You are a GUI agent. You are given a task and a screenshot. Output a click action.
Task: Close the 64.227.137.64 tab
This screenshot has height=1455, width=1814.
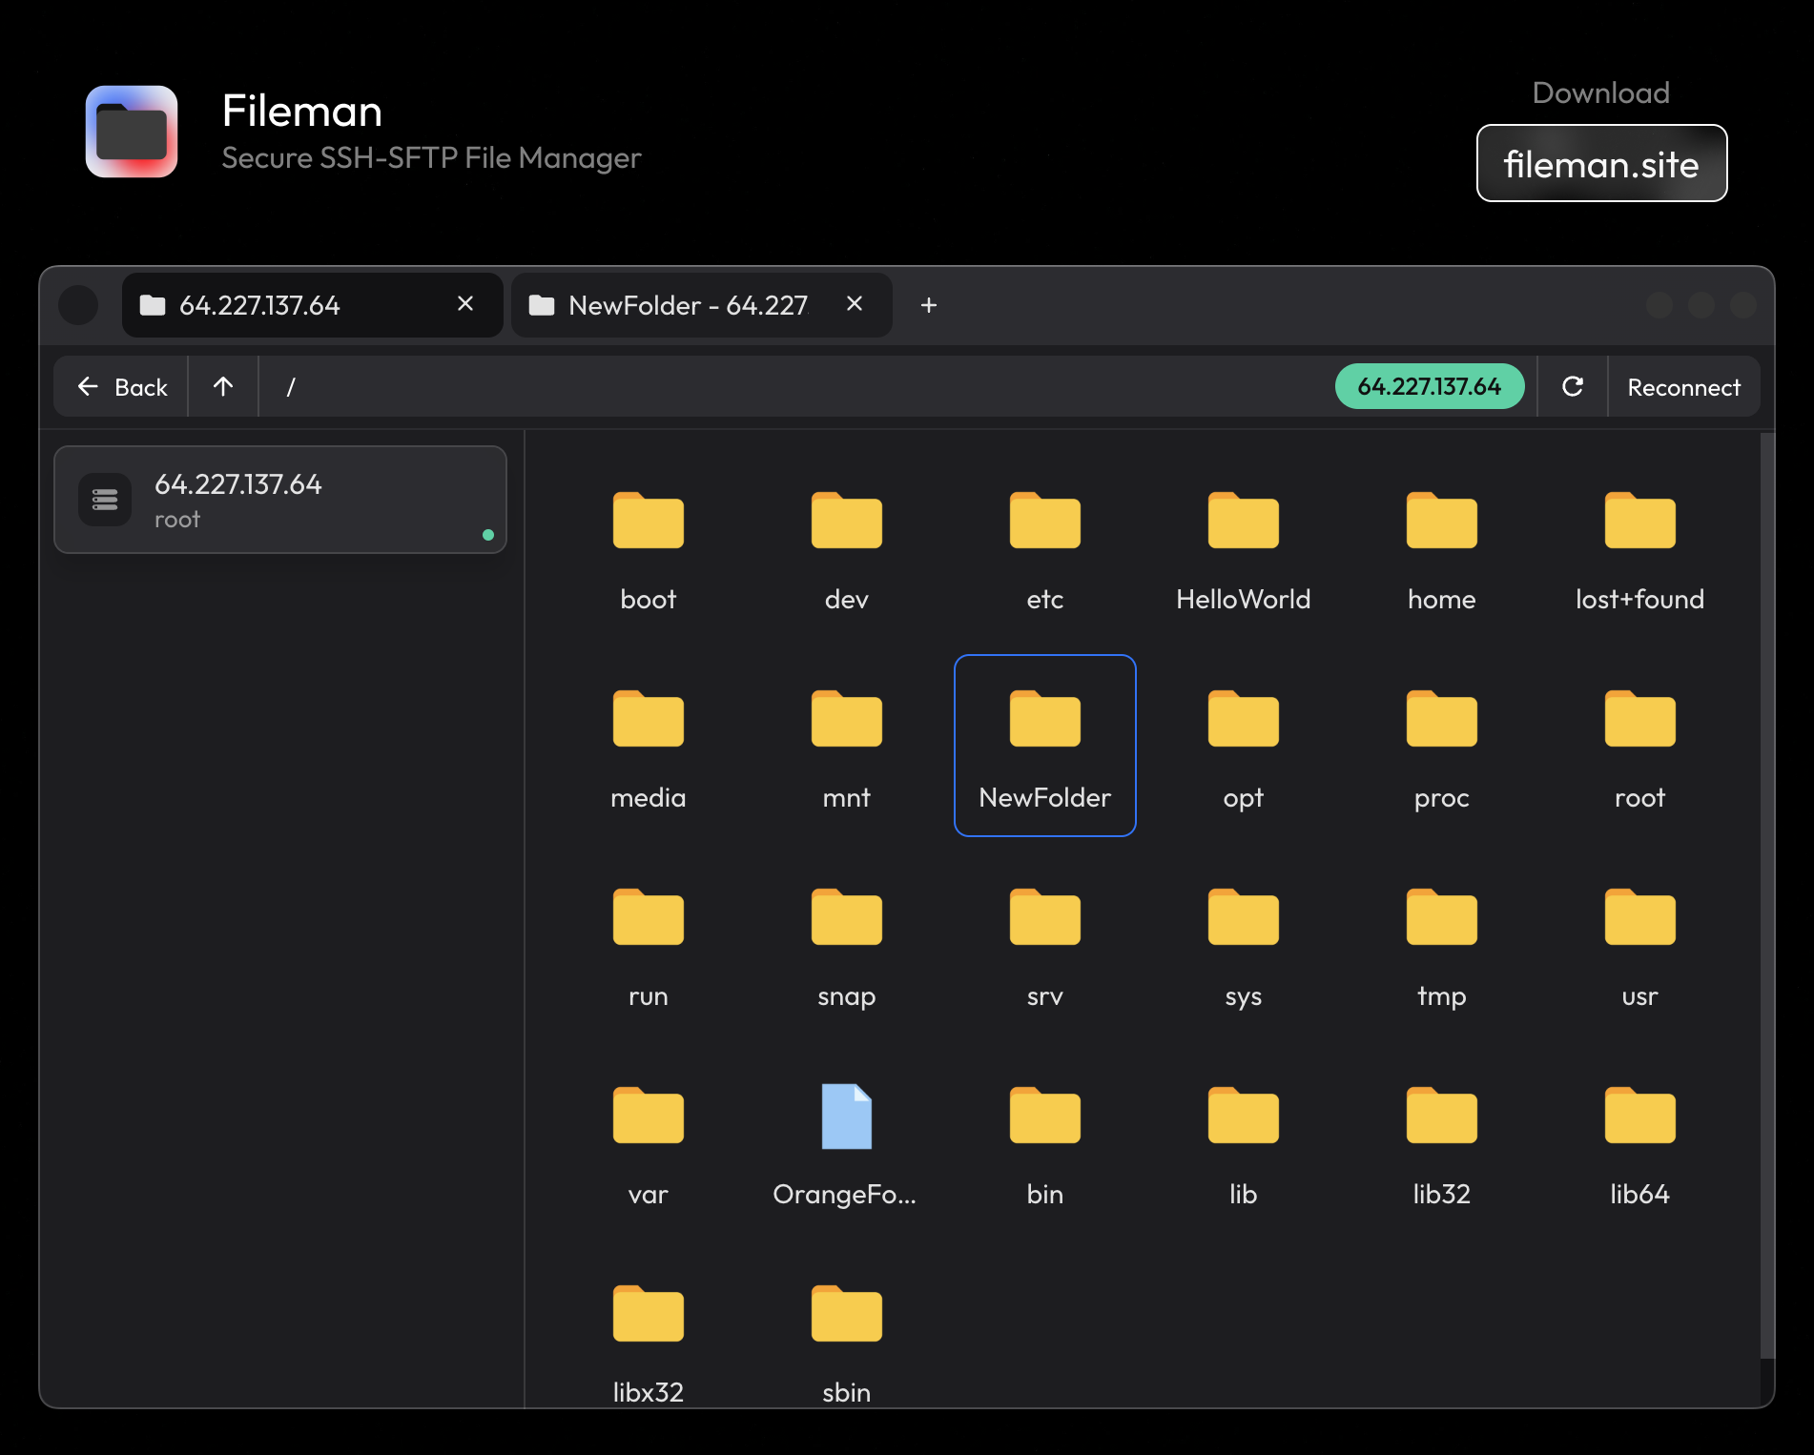(465, 304)
